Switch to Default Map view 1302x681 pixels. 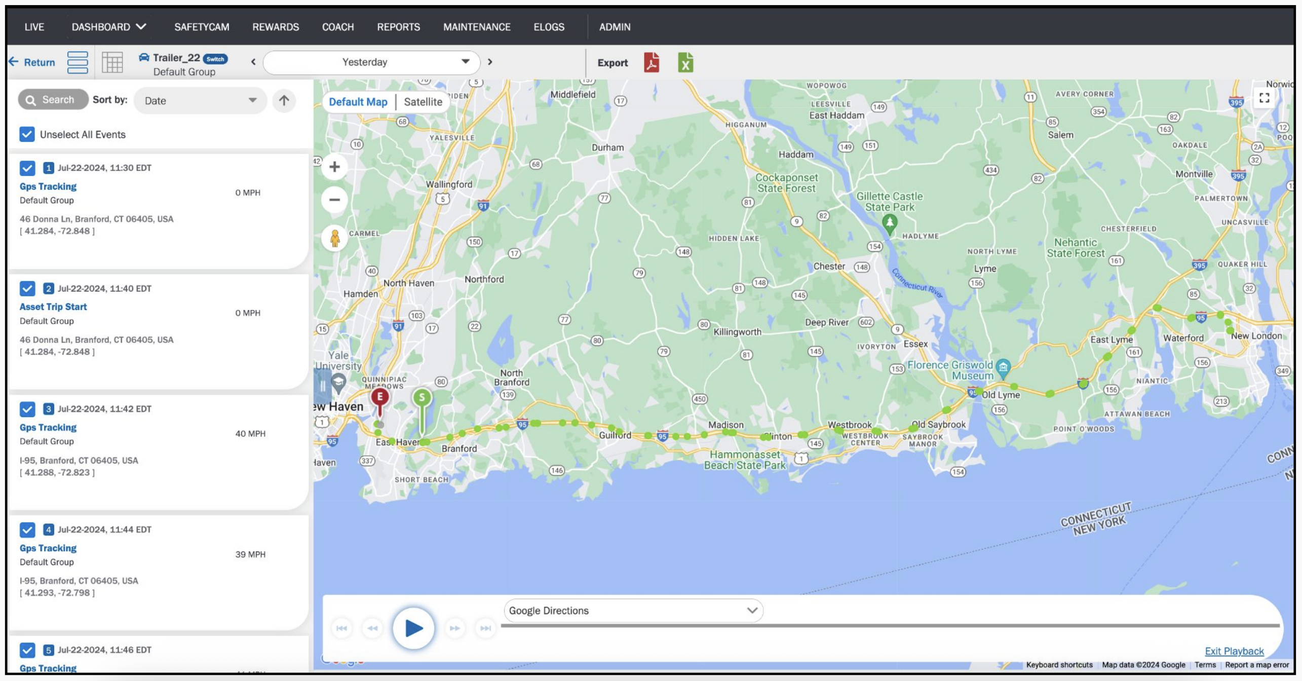pos(358,102)
